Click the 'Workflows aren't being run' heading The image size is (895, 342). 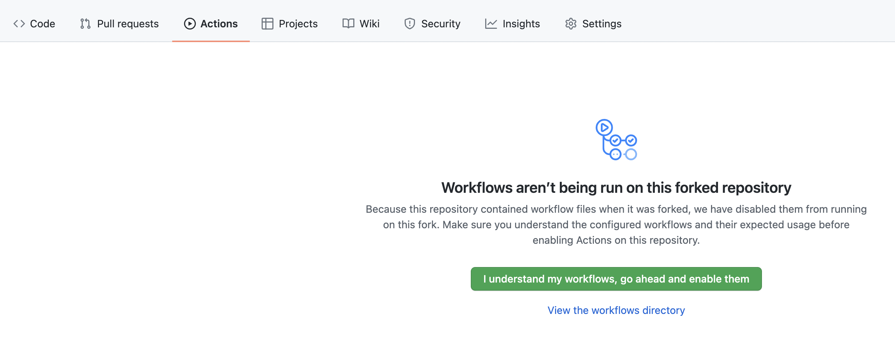(x=616, y=188)
